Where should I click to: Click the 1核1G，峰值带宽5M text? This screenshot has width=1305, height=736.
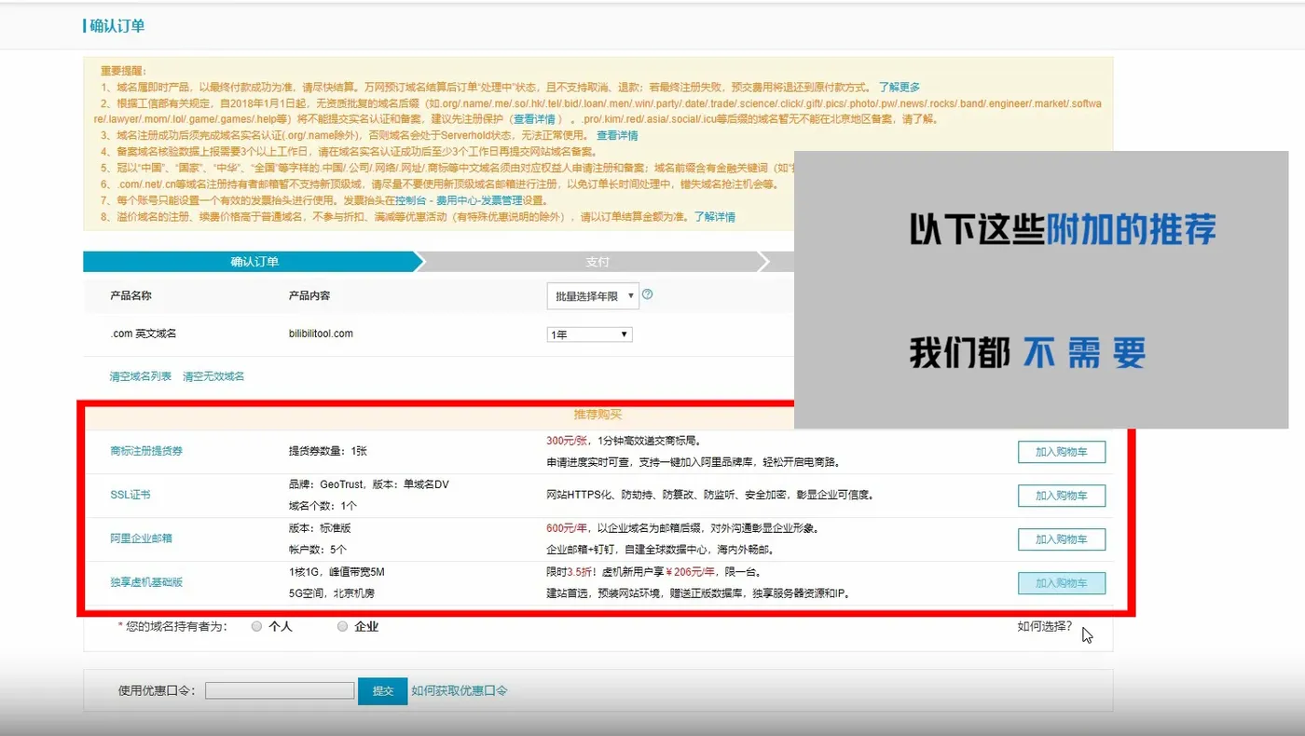pyautogui.click(x=337, y=571)
